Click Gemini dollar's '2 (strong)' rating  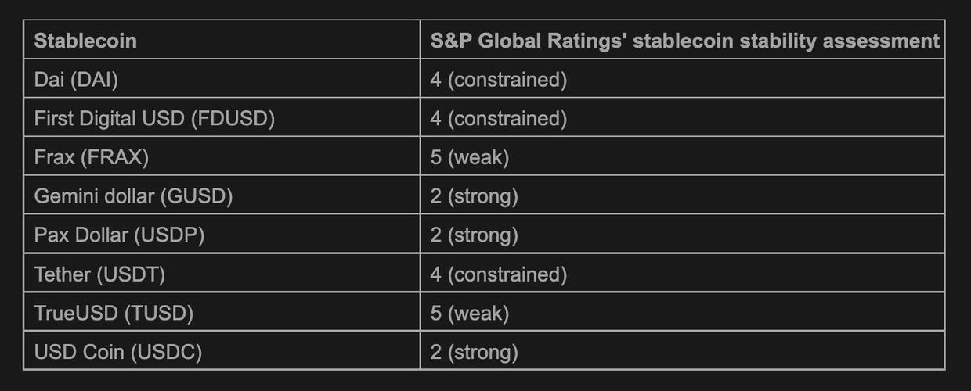point(474,196)
